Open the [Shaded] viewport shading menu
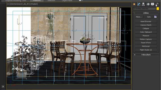Screen dimensions: 161x90 coord(34,4)
